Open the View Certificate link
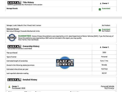 click(x=33, y=40)
